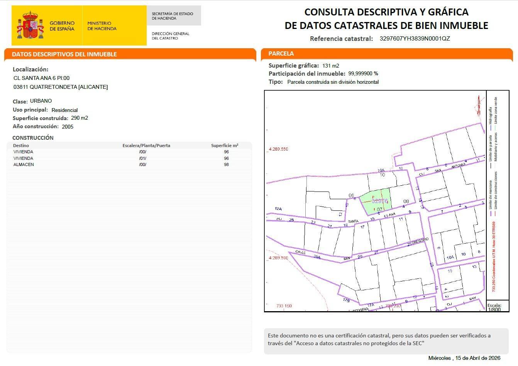This screenshot has width=518, height=366.
Task: Click the Gobierno de España logo text
Action: point(62,26)
